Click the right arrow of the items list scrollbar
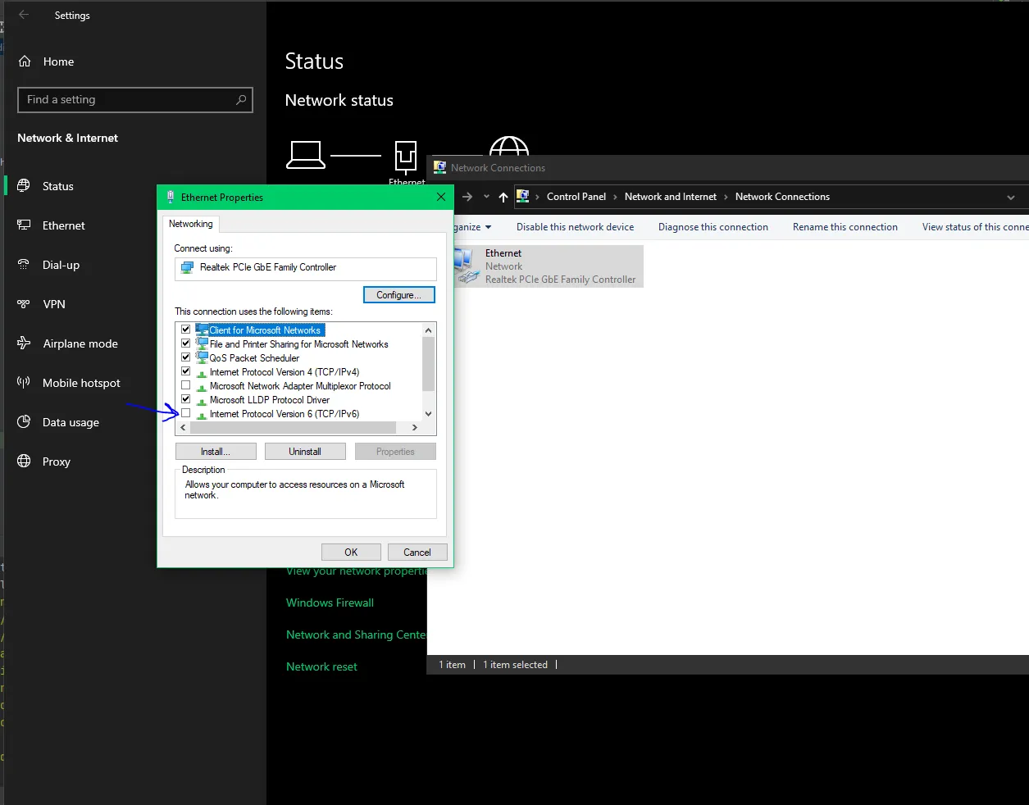This screenshot has height=805, width=1029. 415,428
